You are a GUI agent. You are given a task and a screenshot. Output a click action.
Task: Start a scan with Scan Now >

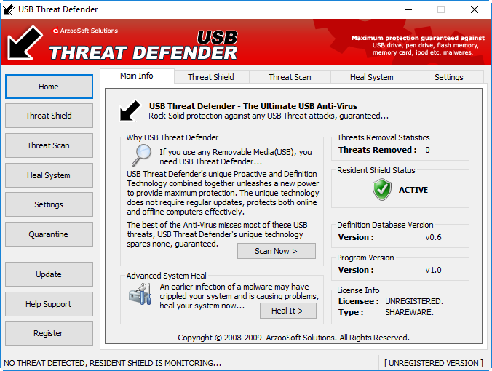[277, 251]
